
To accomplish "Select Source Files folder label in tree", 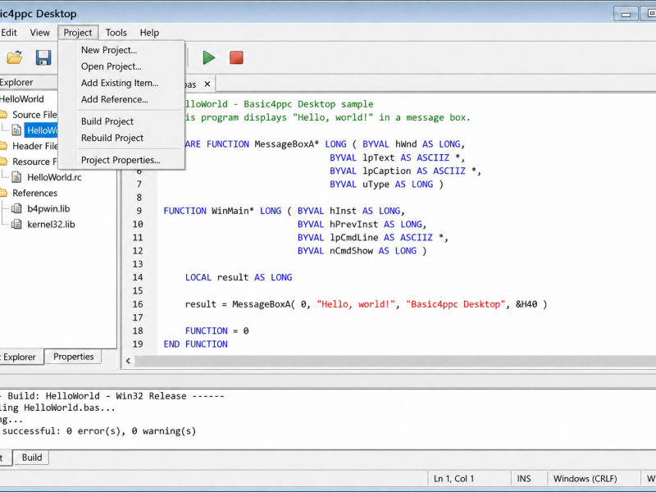I will point(34,115).
